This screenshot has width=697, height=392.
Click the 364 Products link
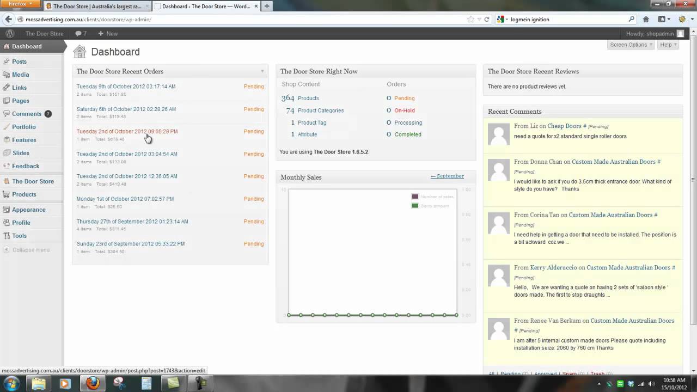pos(308,98)
